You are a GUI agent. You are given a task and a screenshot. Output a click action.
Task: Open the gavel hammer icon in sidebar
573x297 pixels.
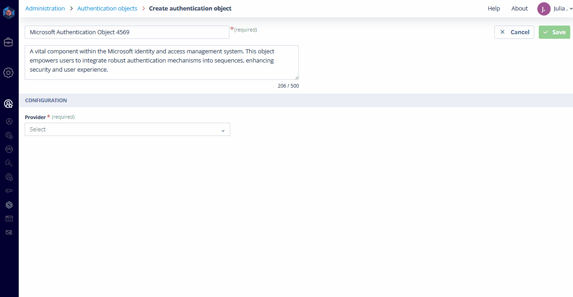tap(9, 163)
